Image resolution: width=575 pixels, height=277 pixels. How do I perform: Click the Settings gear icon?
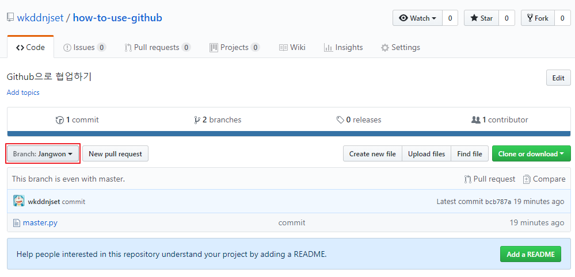[x=384, y=48]
